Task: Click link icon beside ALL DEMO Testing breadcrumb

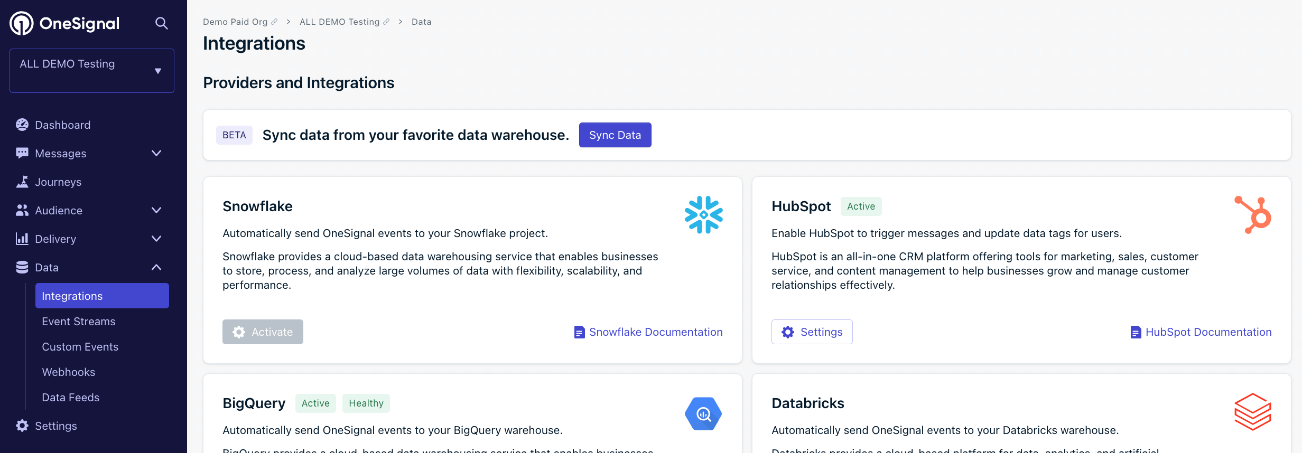Action: [x=386, y=22]
